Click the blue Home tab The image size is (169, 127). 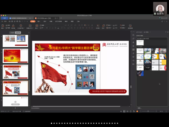pyautogui.click(x=5, y=18)
